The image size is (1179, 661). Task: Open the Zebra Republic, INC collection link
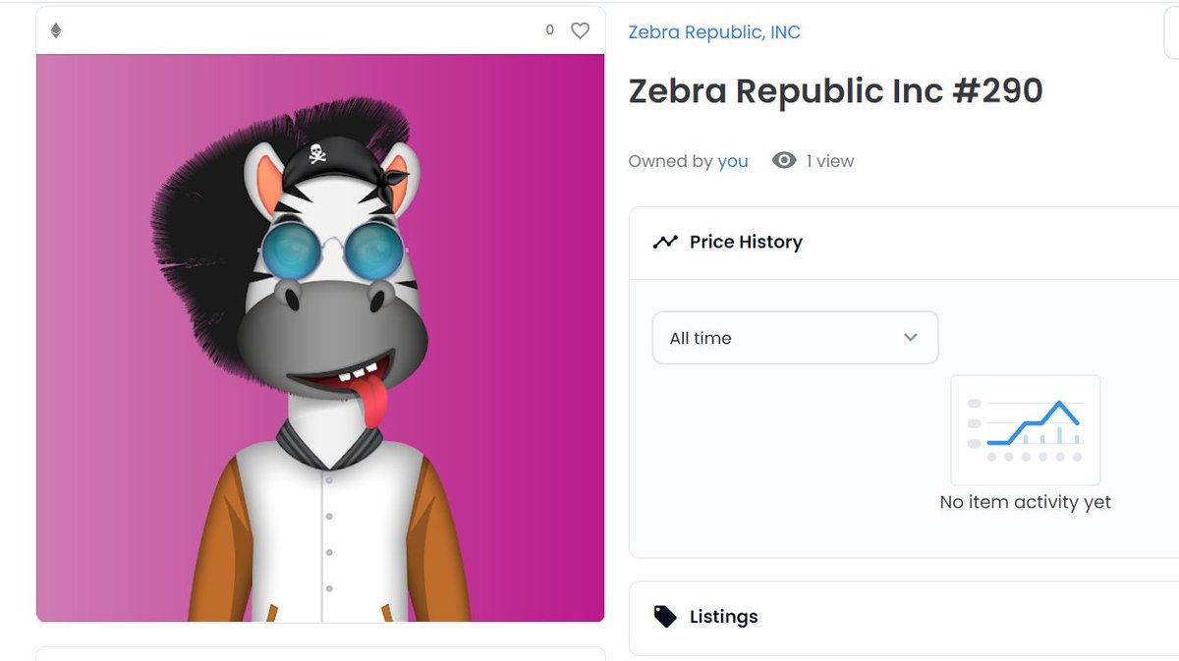pyautogui.click(x=714, y=32)
